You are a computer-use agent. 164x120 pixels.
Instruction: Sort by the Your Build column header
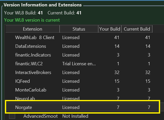(110, 29)
